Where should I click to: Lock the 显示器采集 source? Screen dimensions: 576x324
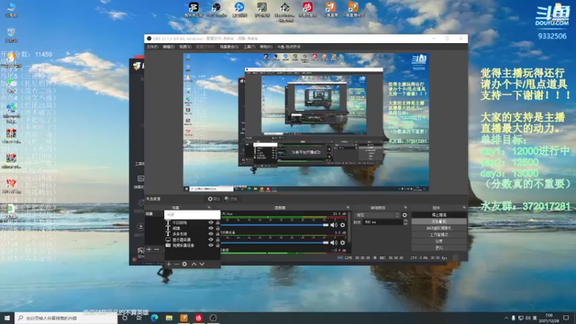pos(217,240)
